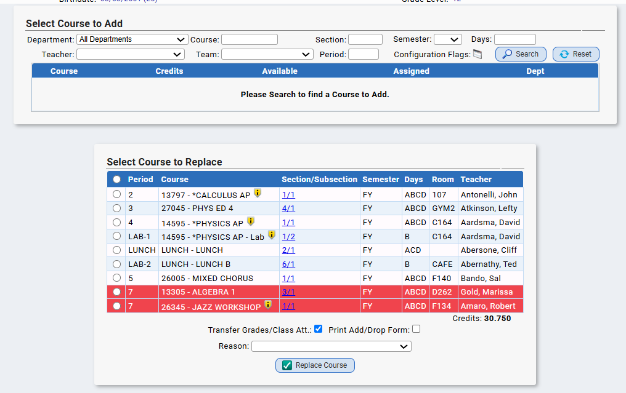The height and width of the screenshot is (393, 626).
Task: Select radio button for ALGEBRA 1 row
Action: tap(116, 292)
